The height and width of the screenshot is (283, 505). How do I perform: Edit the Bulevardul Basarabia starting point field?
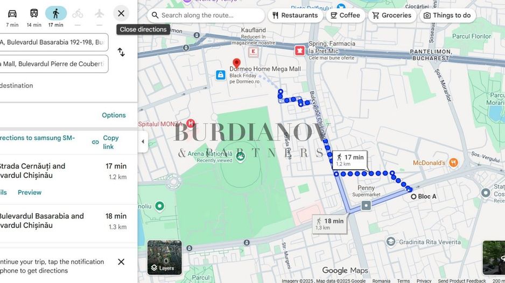pos(54,42)
